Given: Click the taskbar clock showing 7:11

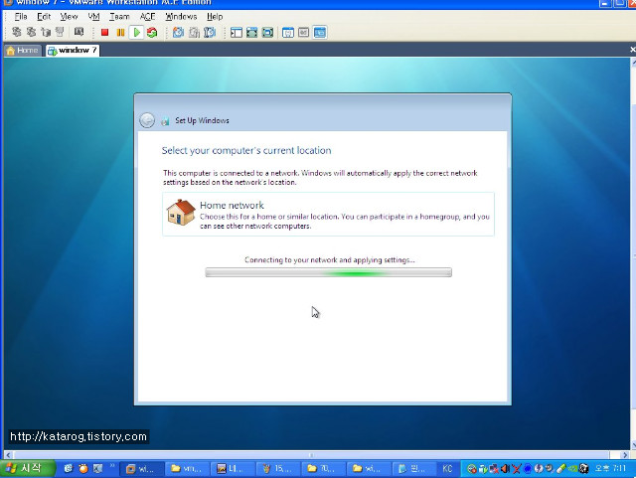Looking at the screenshot, I should coord(611,469).
